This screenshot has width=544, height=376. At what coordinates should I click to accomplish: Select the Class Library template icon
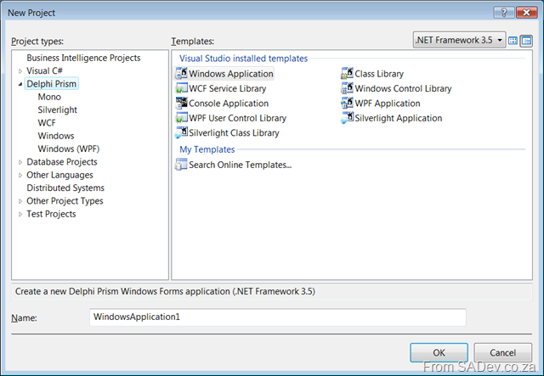point(348,74)
